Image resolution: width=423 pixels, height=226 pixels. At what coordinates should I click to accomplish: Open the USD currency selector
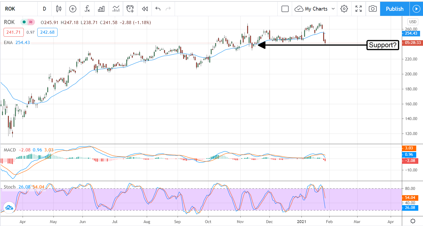(x=413, y=22)
